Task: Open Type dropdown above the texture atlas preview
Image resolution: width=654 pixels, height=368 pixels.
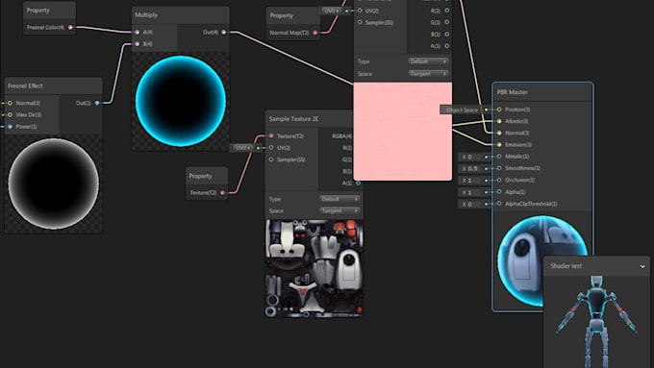Action: 340,199
